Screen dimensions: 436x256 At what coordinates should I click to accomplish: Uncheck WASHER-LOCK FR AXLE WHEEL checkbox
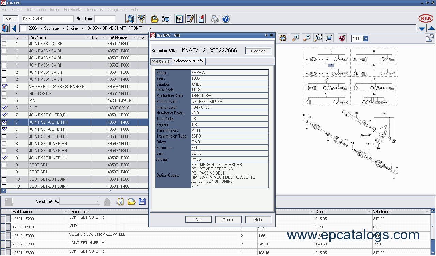(4, 87)
